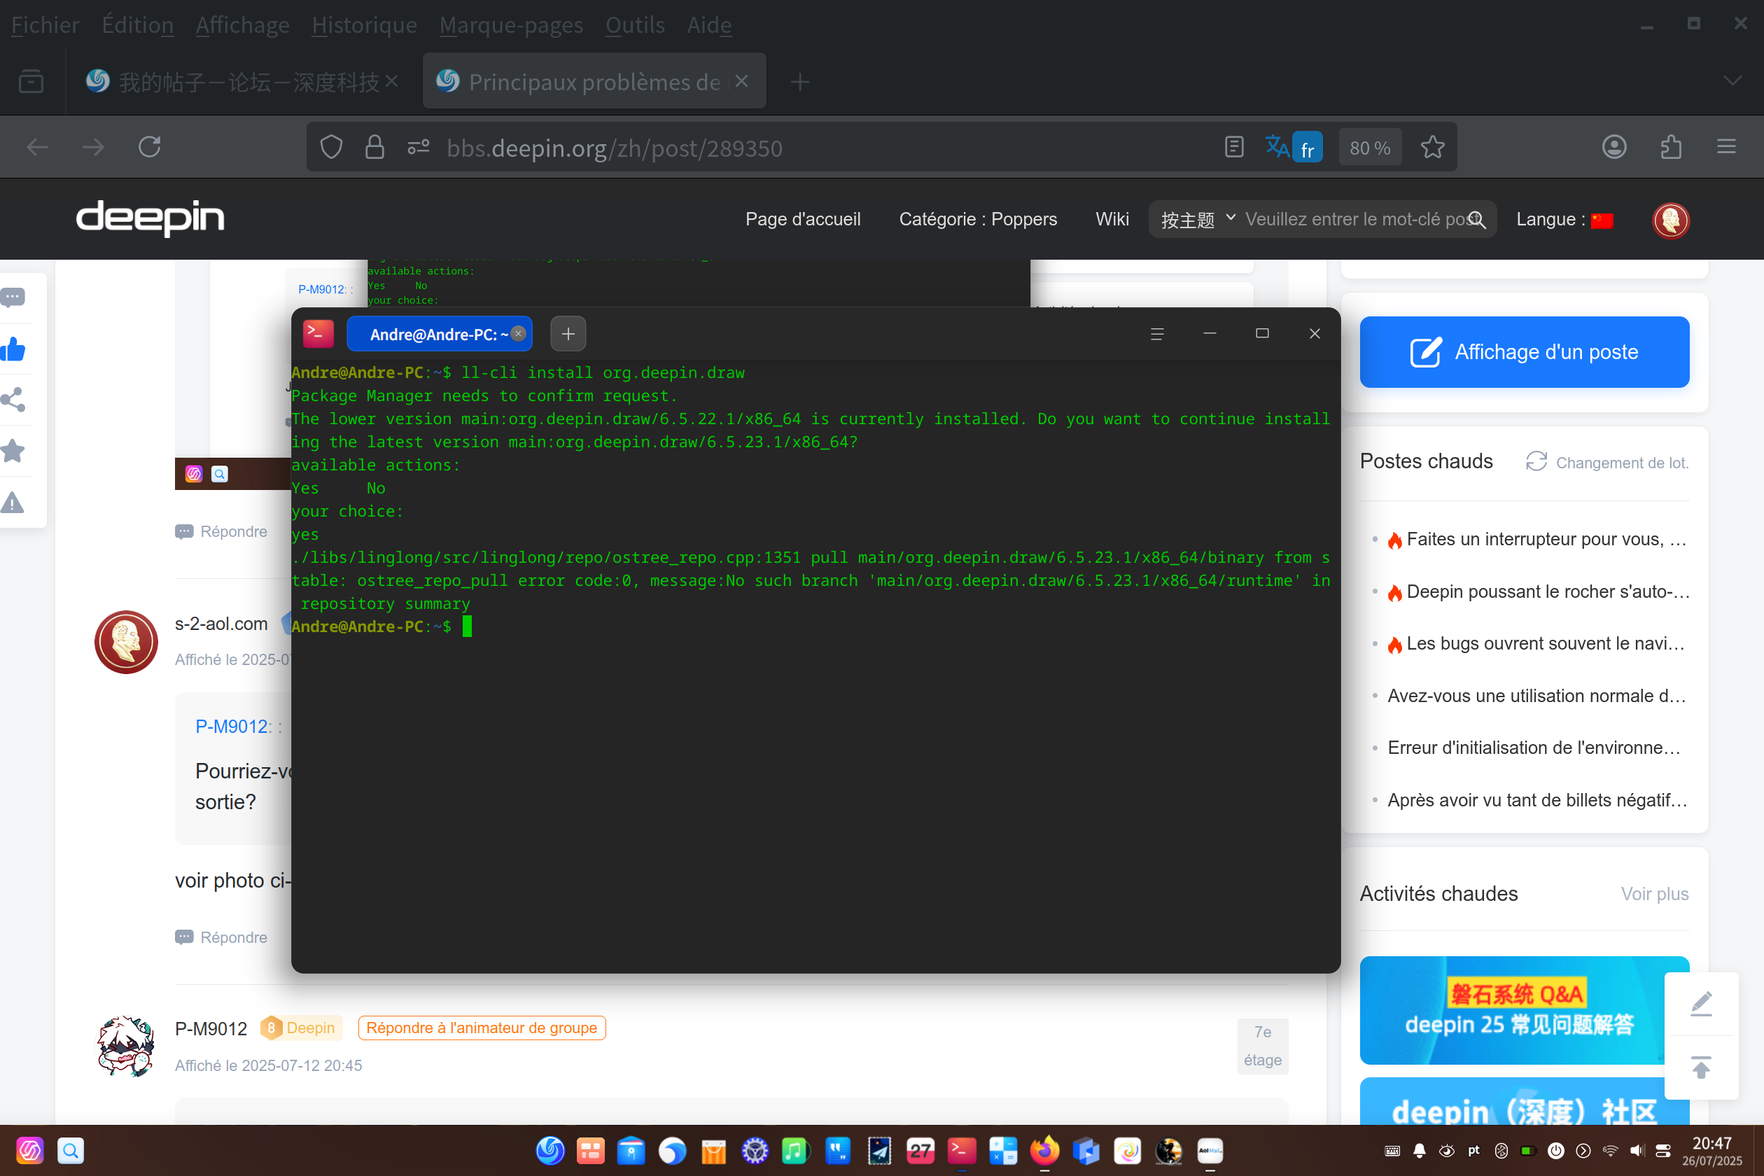Click forum search magnifier icon
The width and height of the screenshot is (1764, 1176).
(1477, 219)
